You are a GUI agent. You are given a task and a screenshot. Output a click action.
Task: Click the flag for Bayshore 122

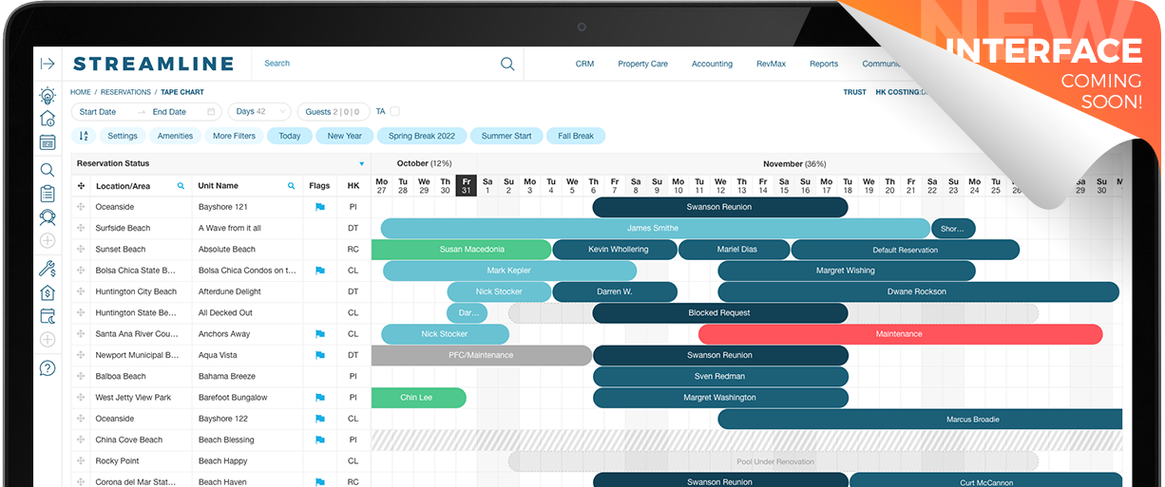pyautogui.click(x=320, y=419)
